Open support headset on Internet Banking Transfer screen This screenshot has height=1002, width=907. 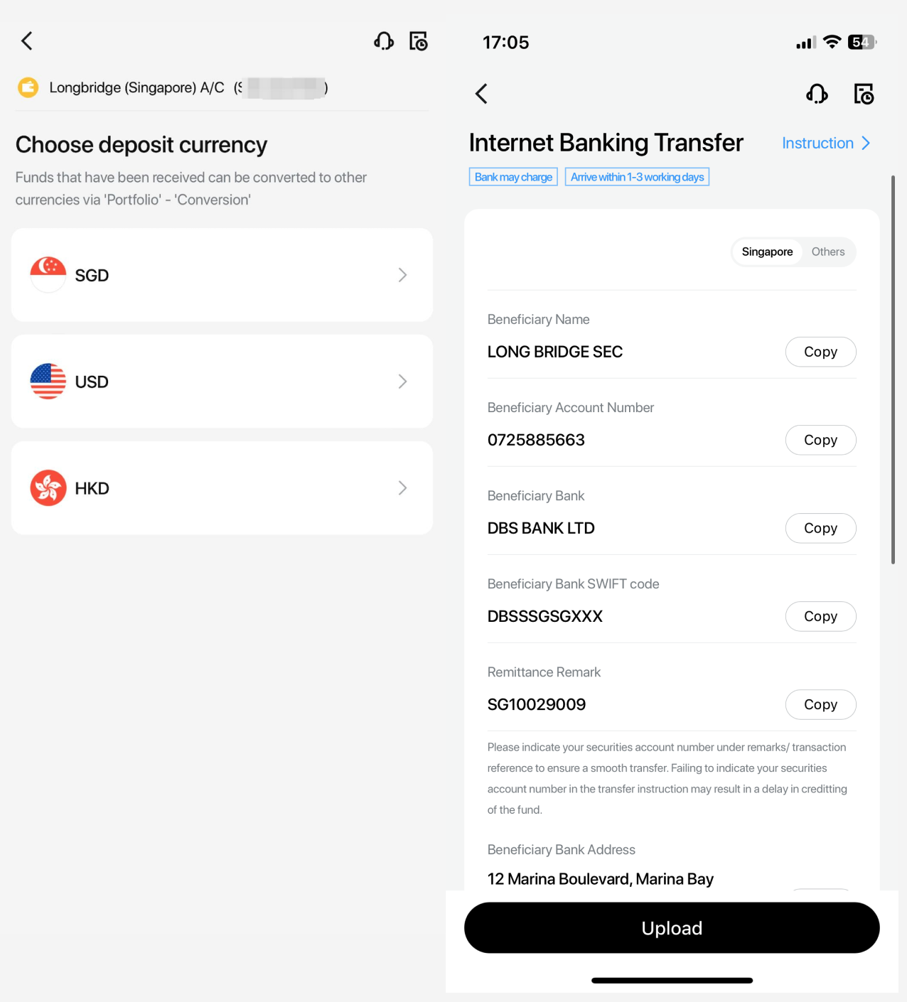tap(817, 94)
